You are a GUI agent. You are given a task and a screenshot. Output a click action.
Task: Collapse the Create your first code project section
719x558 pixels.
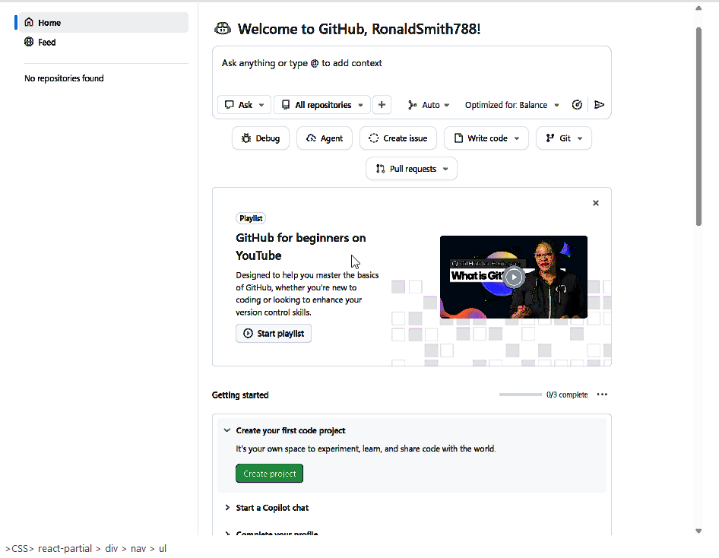pos(227,430)
